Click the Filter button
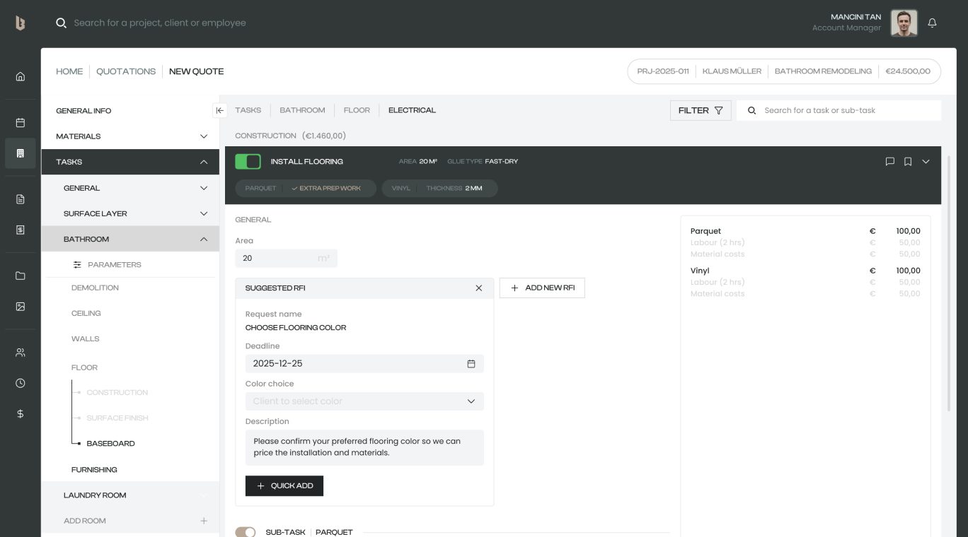 pos(701,110)
